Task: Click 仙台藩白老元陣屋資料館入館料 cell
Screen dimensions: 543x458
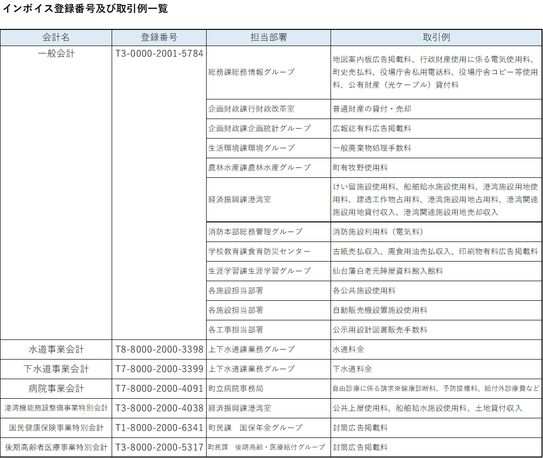Action: 436,271
